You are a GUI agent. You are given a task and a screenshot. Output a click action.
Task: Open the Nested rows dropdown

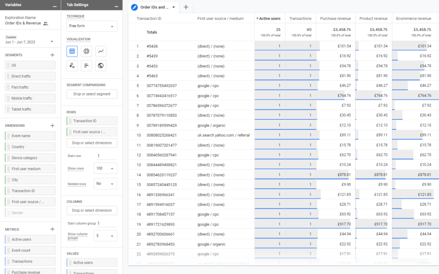(105, 184)
